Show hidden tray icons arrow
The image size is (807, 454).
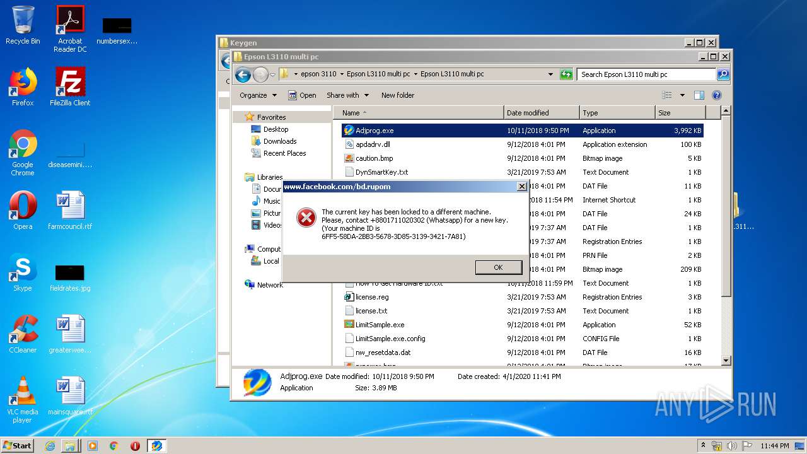click(x=704, y=445)
